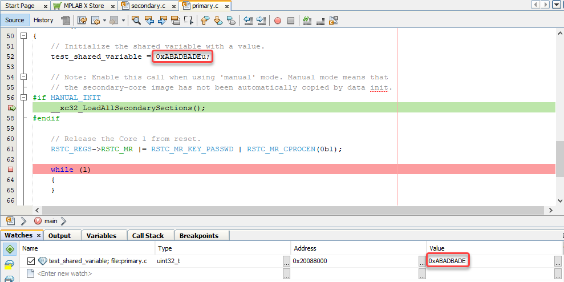Collapse the comment fold at line 54

pos(24,77)
